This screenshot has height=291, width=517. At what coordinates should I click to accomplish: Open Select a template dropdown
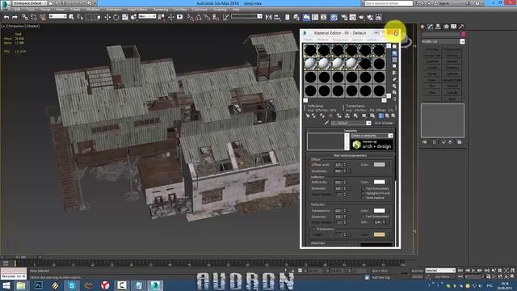[x=372, y=136]
